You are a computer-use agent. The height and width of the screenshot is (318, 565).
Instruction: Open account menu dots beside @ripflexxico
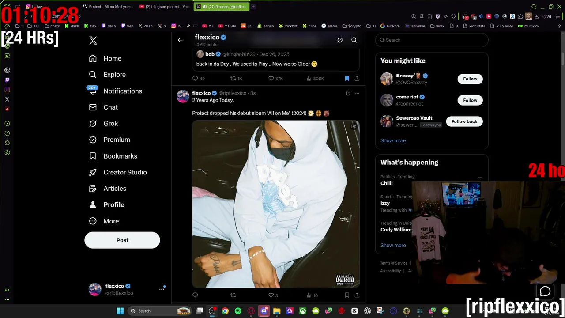coord(162,289)
